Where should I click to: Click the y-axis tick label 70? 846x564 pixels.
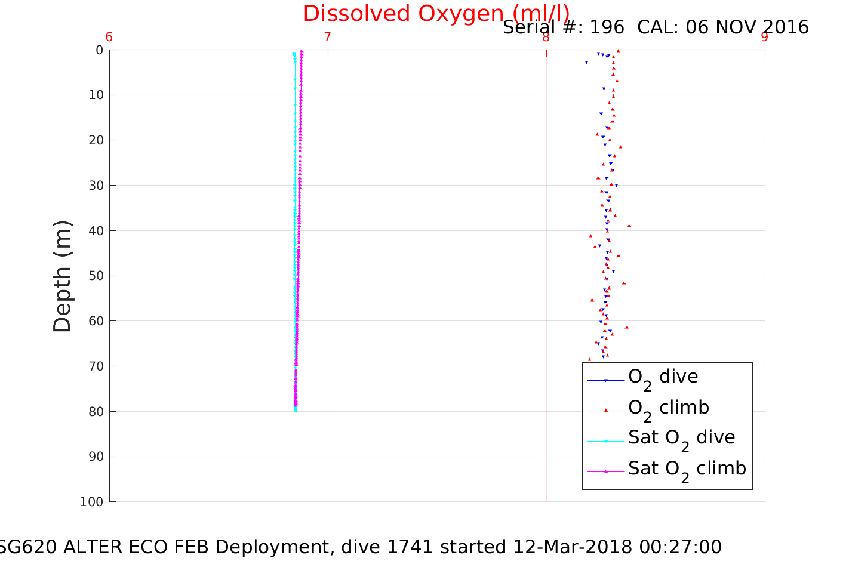pos(96,366)
